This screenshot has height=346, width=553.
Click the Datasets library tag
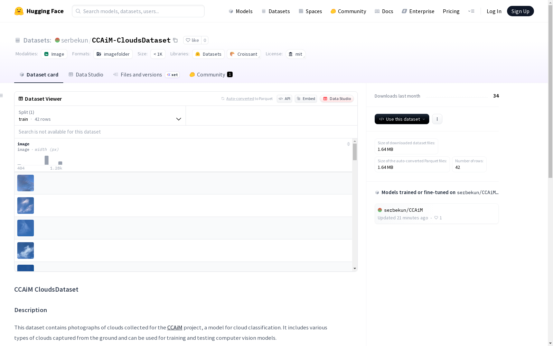point(208,54)
